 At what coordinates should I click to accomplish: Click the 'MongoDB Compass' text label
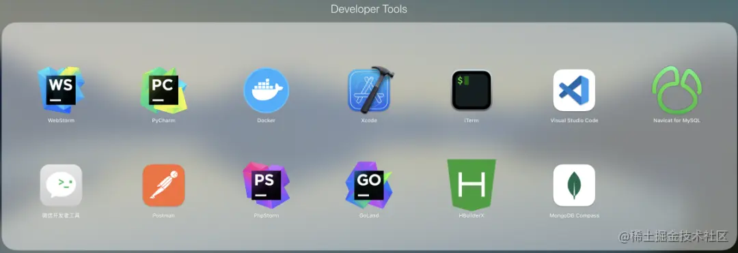tap(574, 216)
